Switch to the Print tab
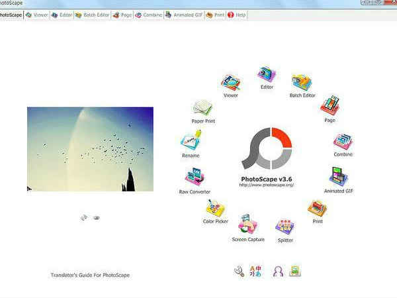Viewport: 397px width, 298px height. (x=215, y=15)
